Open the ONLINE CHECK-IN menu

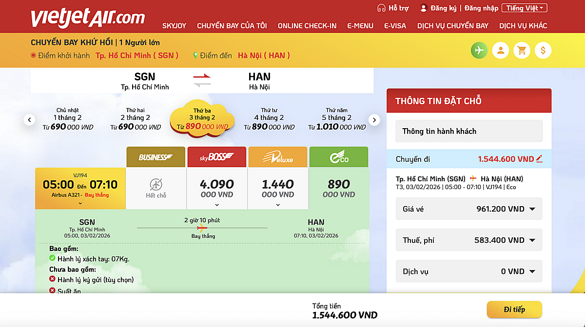pyautogui.click(x=307, y=26)
